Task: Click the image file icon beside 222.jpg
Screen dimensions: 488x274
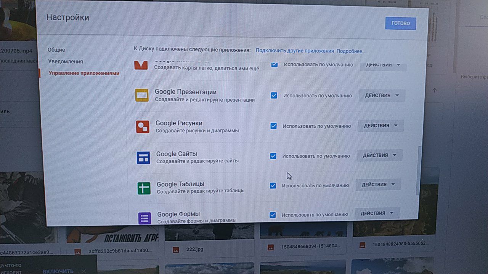Action: tap(176, 250)
